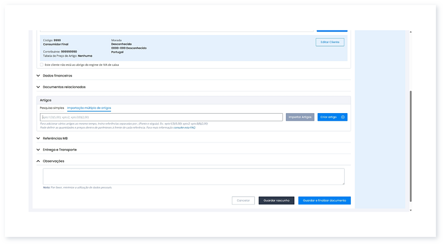Expand the Documentos relacionados section
The image size is (444, 245).
(64, 87)
